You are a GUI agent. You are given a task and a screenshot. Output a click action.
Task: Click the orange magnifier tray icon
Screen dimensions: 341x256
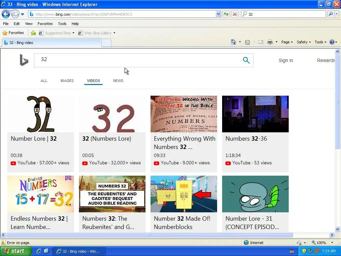316,251
